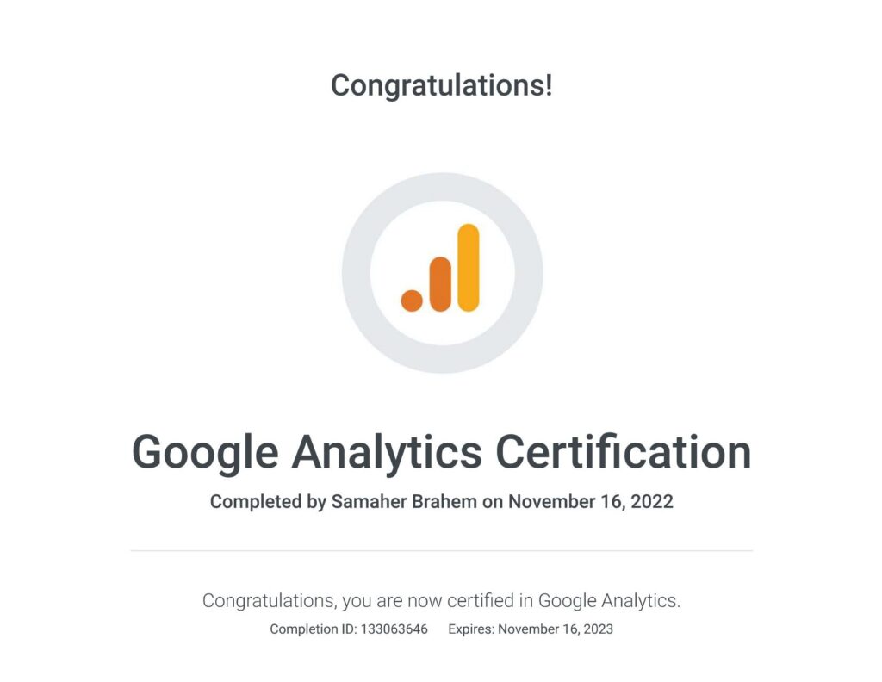Viewport: 882px width, 682px height.
Task: Click the "Expires:" label
Action: click(471, 629)
